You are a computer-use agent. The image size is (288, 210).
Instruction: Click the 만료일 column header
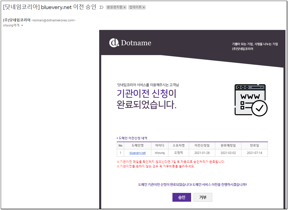tap(254, 146)
